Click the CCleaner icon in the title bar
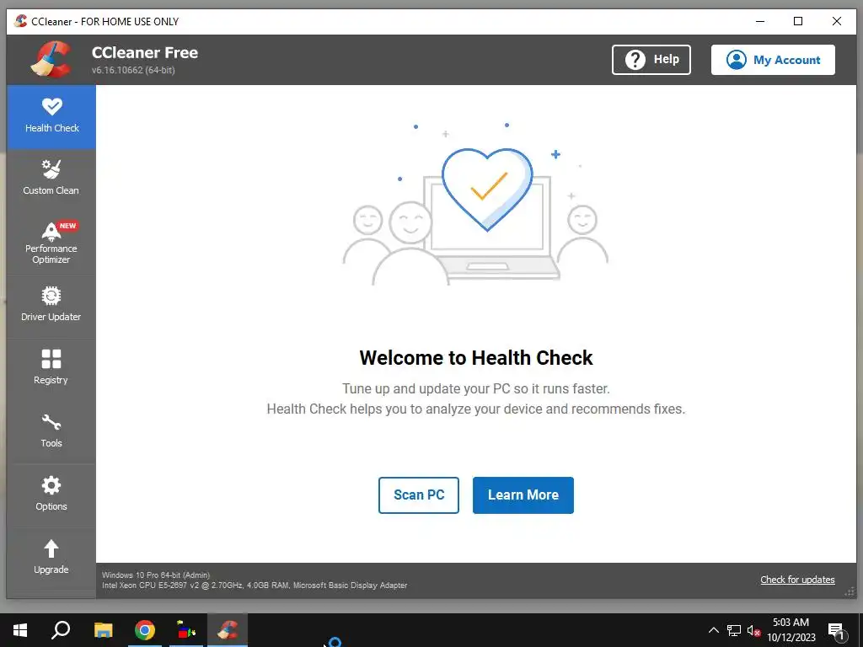This screenshot has width=863, height=647. (20, 21)
